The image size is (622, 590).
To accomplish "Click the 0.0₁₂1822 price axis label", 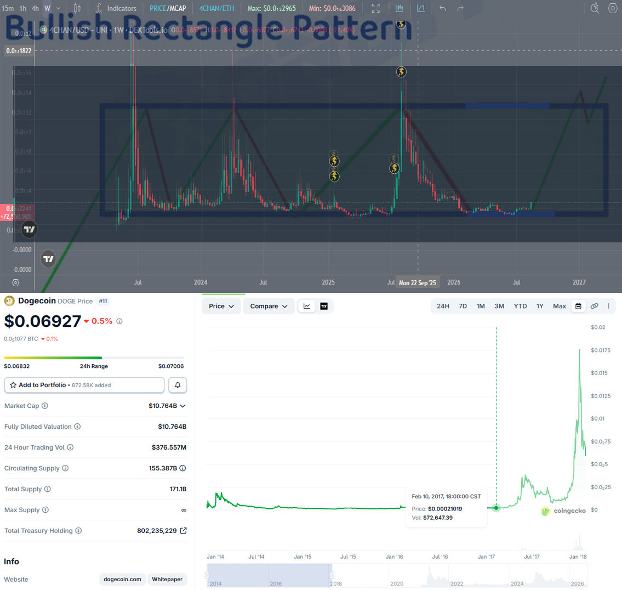I will [19, 51].
